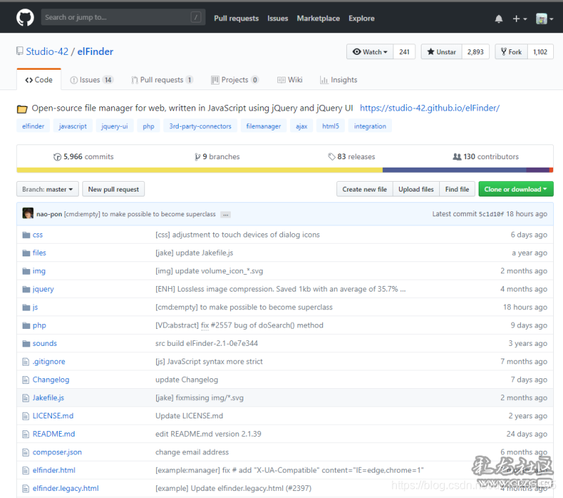Open the elFinder repository name link
The height and width of the screenshot is (498, 563).
coord(95,51)
